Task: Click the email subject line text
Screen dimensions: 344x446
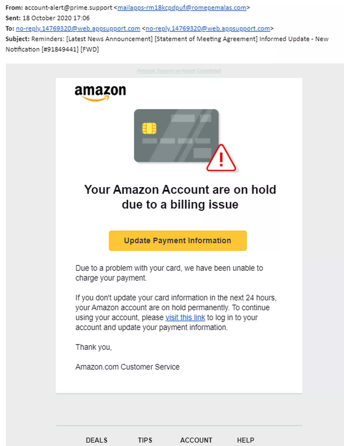Action: point(167,44)
